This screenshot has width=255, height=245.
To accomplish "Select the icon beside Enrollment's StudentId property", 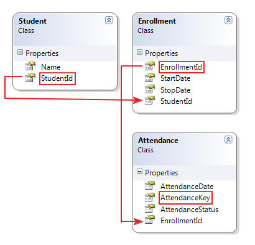I will coord(150,101).
